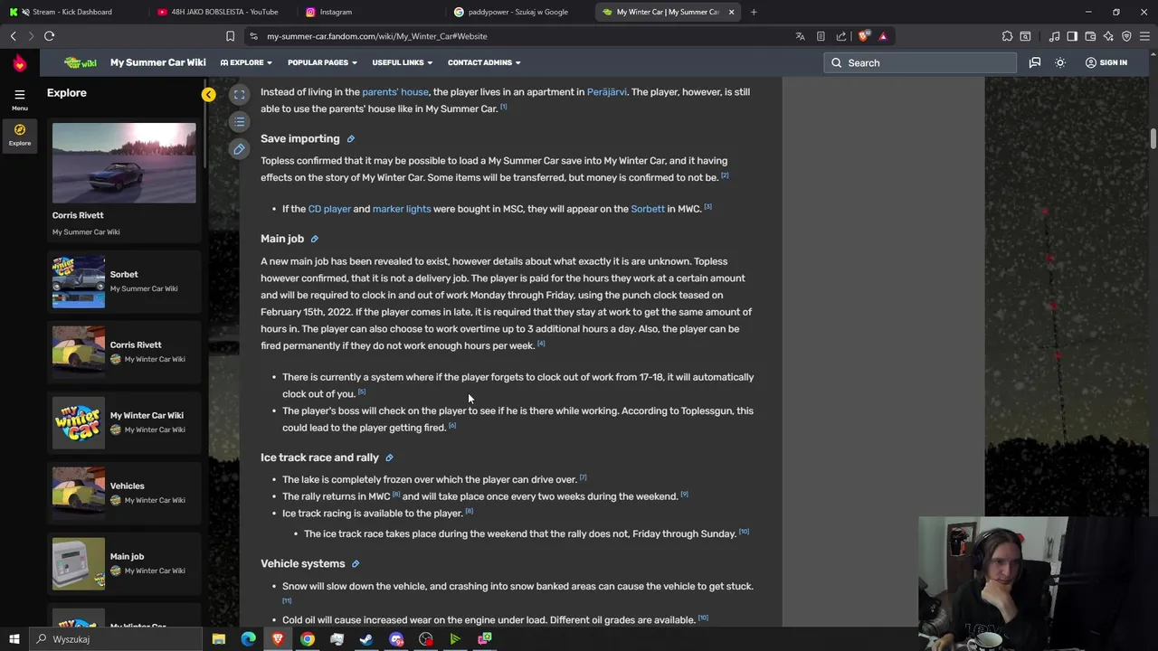Screen dimensions: 1158x651
Task: Open a new browser tab
Action: (x=754, y=12)
